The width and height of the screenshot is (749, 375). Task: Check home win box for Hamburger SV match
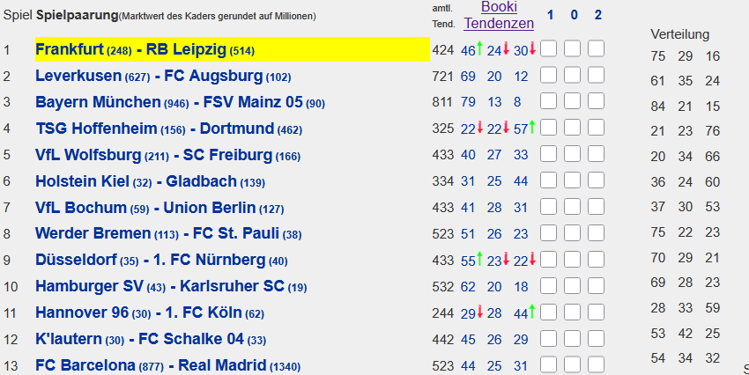point(548,285)
